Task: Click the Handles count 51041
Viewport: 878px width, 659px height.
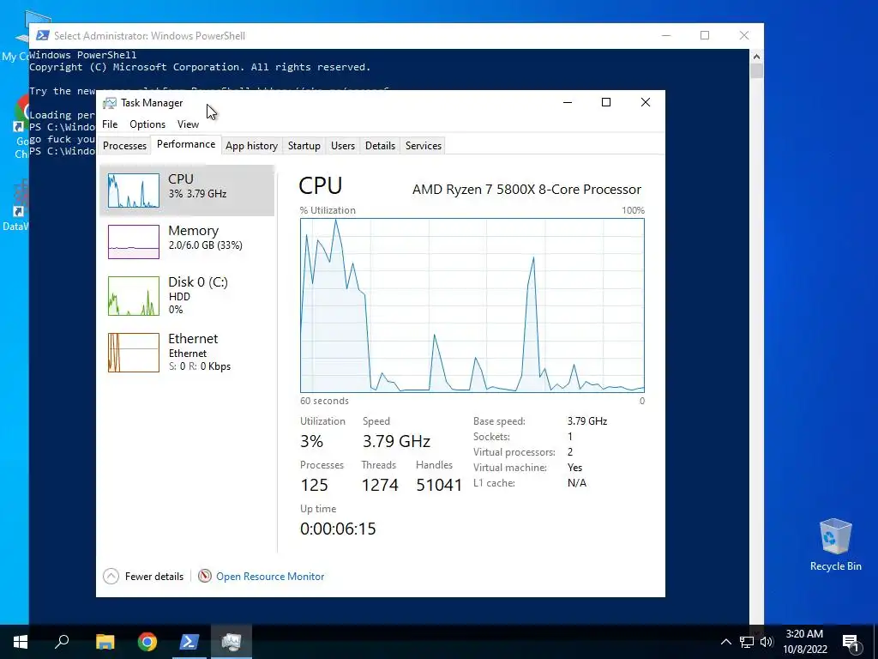Action: pyautogui.click(x=439, y=485)
